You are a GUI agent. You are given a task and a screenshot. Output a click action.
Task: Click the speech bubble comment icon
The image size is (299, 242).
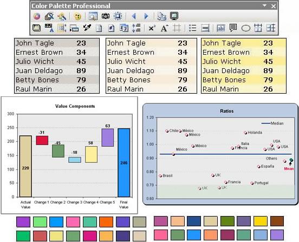(233, 28)
